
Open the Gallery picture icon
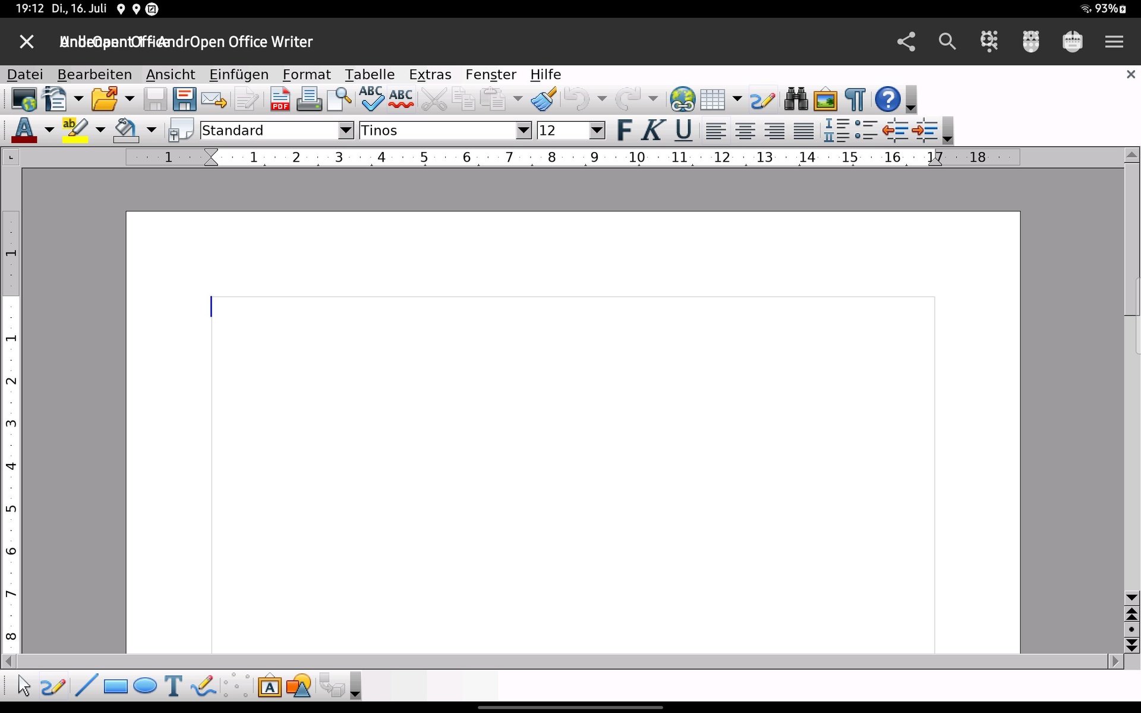825,99
